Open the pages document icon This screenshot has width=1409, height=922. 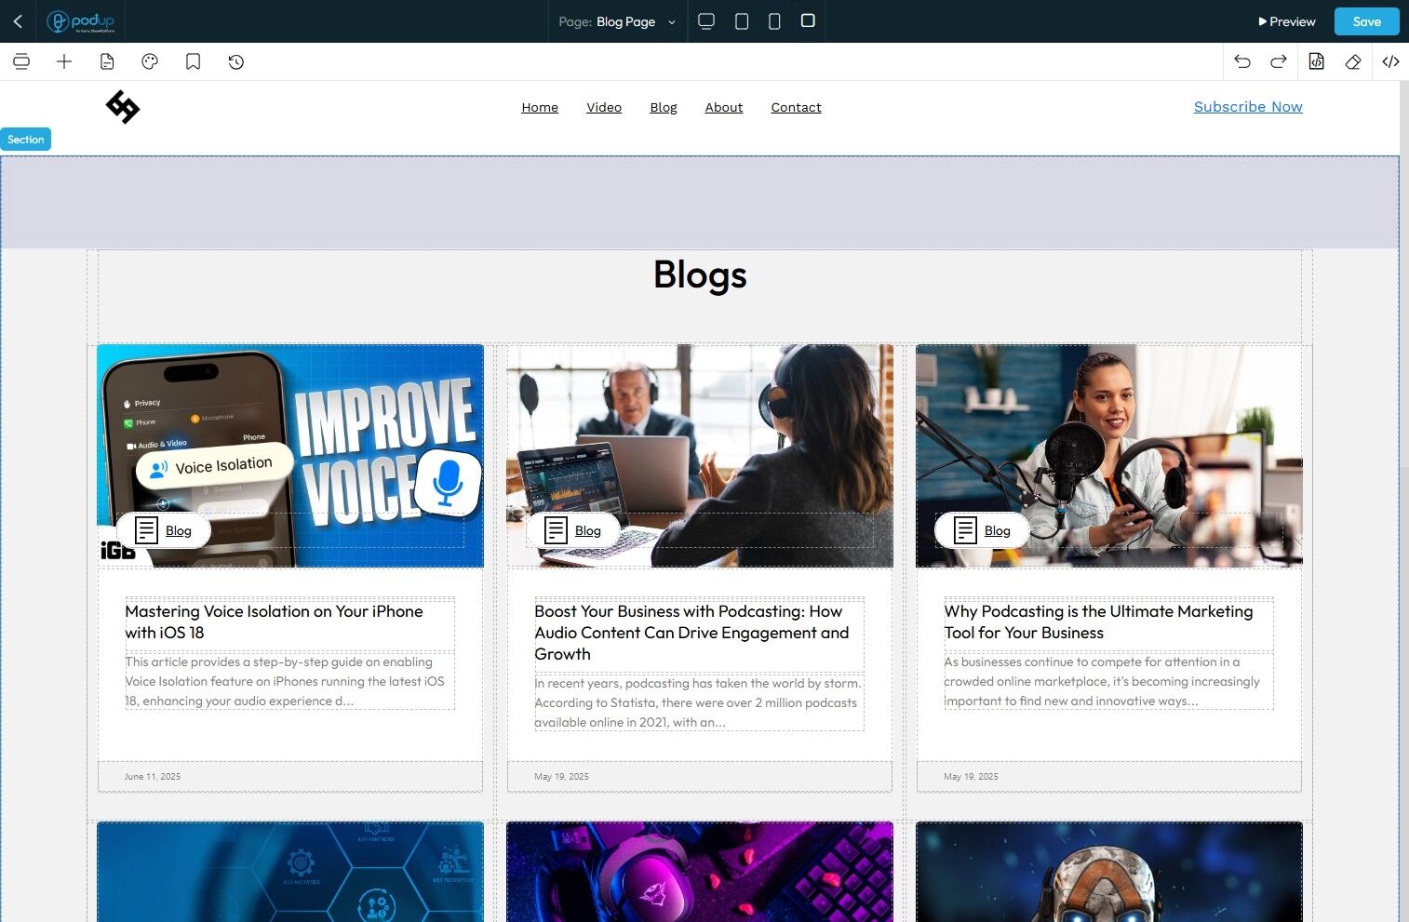click(107, 61)
